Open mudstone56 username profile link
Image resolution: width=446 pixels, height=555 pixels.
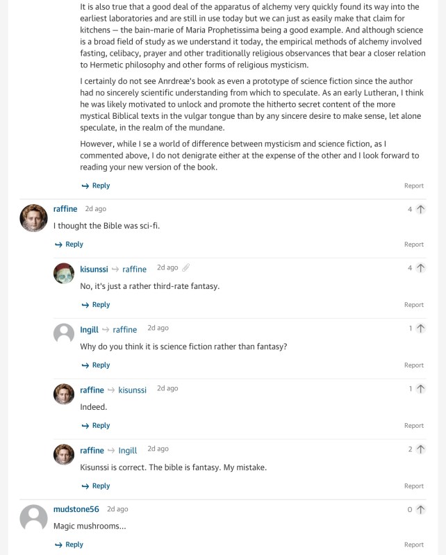[76, 509]
